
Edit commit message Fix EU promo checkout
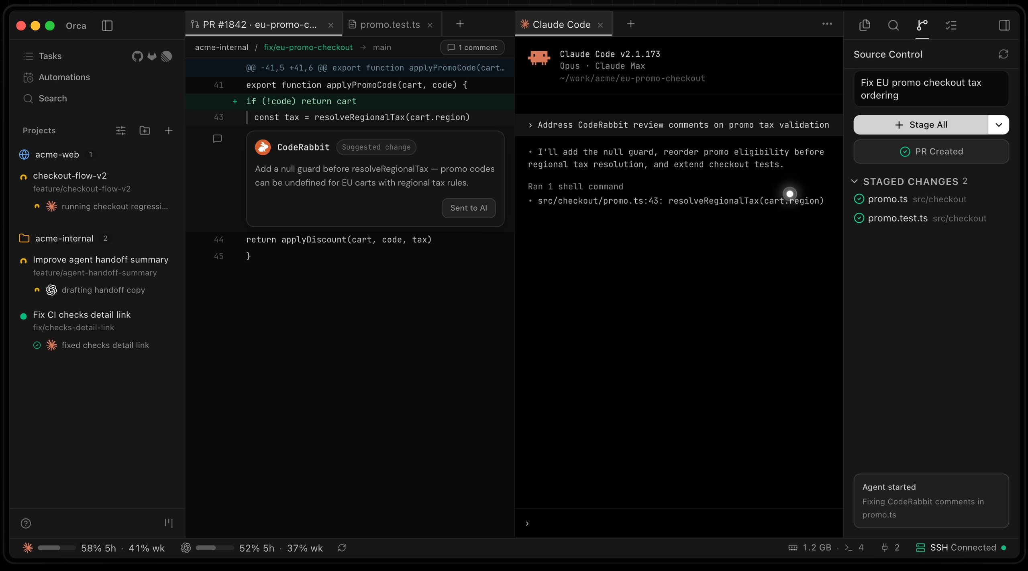[x=931, y=89]
